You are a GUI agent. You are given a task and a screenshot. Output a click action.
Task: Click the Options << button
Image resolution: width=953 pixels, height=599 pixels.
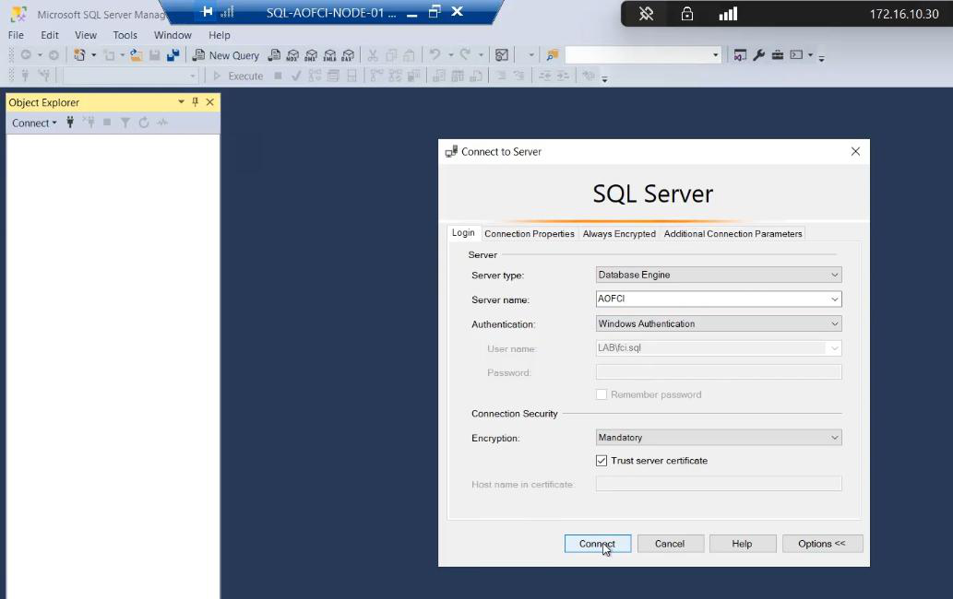[x=822, y=544]
